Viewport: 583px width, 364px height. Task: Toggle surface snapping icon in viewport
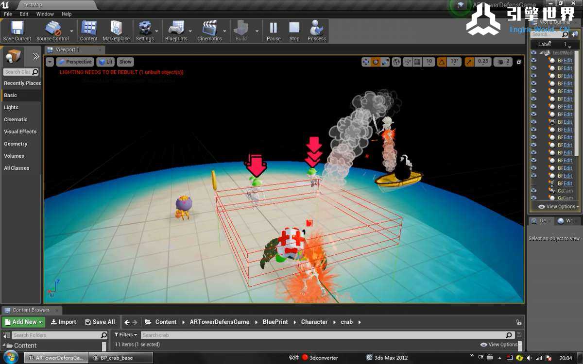coord(407,62)
